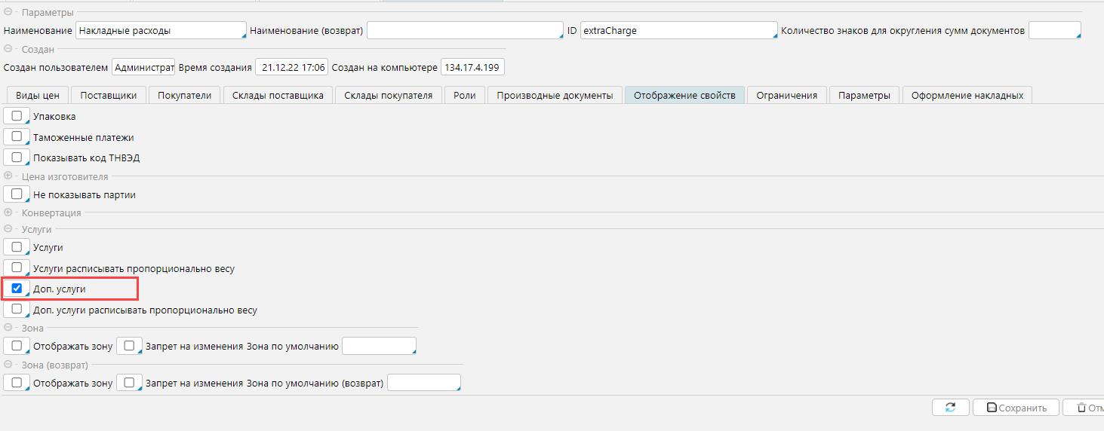Check the Таможенные платежи option

tap(17, 136)
